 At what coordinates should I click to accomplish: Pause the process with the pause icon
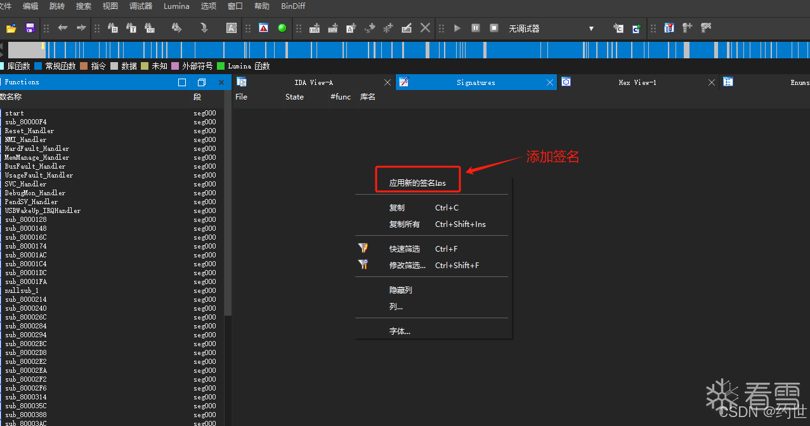click(x=476, y=28)
